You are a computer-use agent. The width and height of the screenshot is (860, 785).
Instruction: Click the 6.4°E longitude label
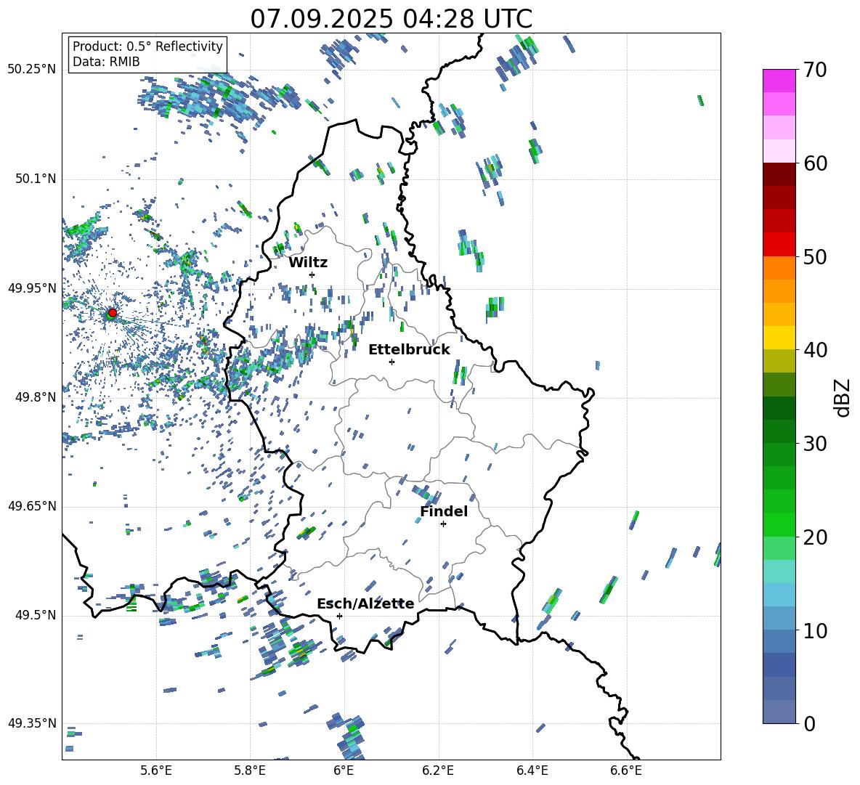pos(532,770)
